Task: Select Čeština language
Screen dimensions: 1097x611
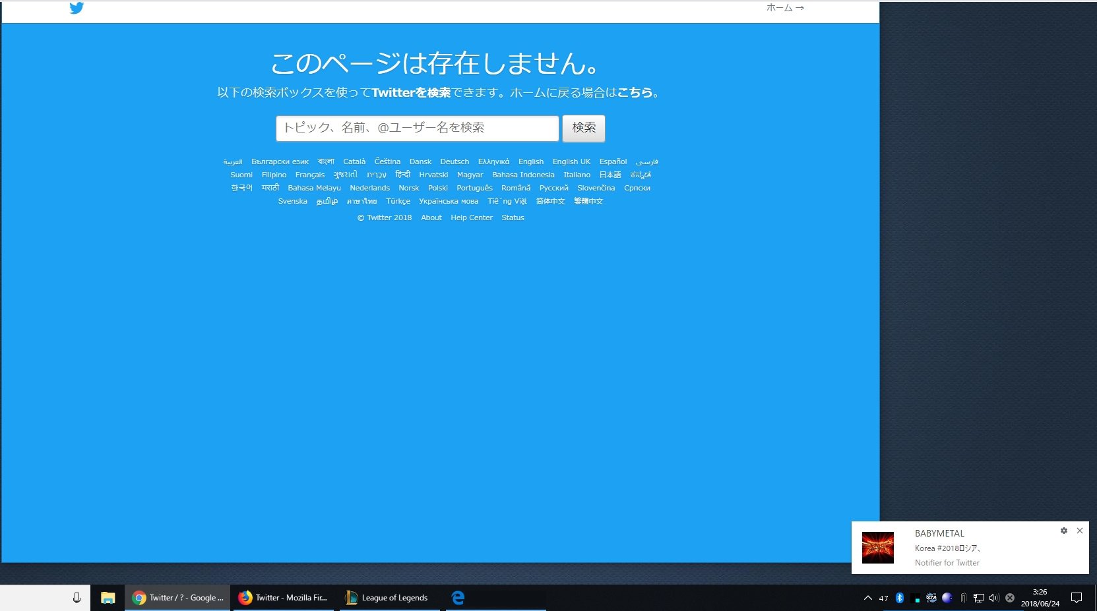Action: click(x=387, y=161)
